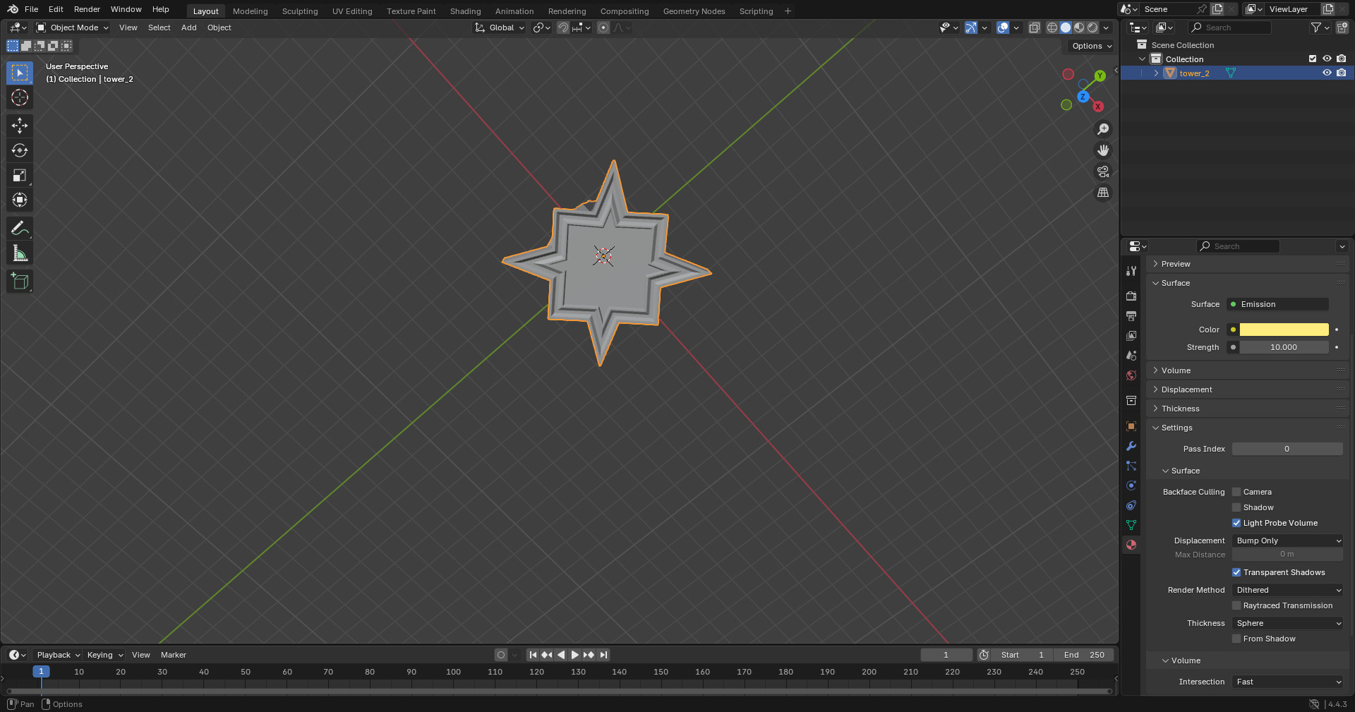Open the Particles properties tab
The image size is (1355, 712).
point(1131,466)
